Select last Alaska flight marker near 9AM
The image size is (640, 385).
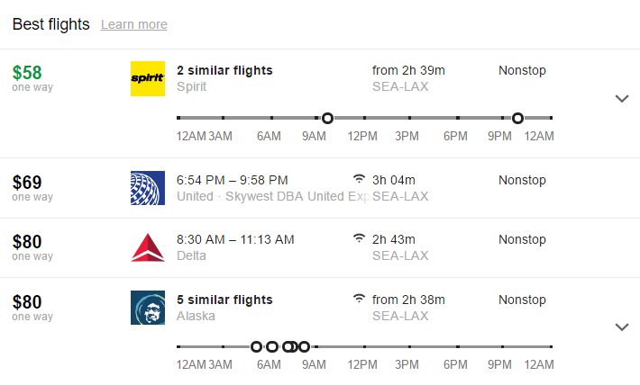[304, 346]
